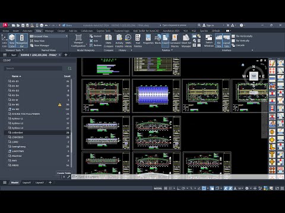Click the Sign In link
Screen dimensions: 285x213
click(208, 25)
